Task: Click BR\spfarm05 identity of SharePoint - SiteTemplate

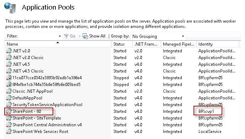Action: click(x=210, y=118)
